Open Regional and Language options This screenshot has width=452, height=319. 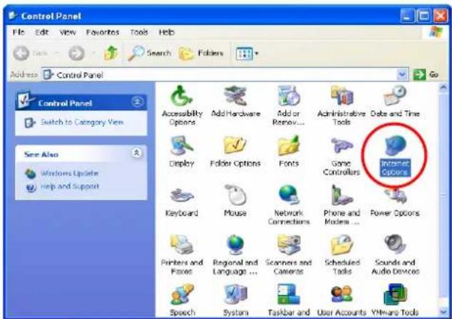tap(235, 255)
